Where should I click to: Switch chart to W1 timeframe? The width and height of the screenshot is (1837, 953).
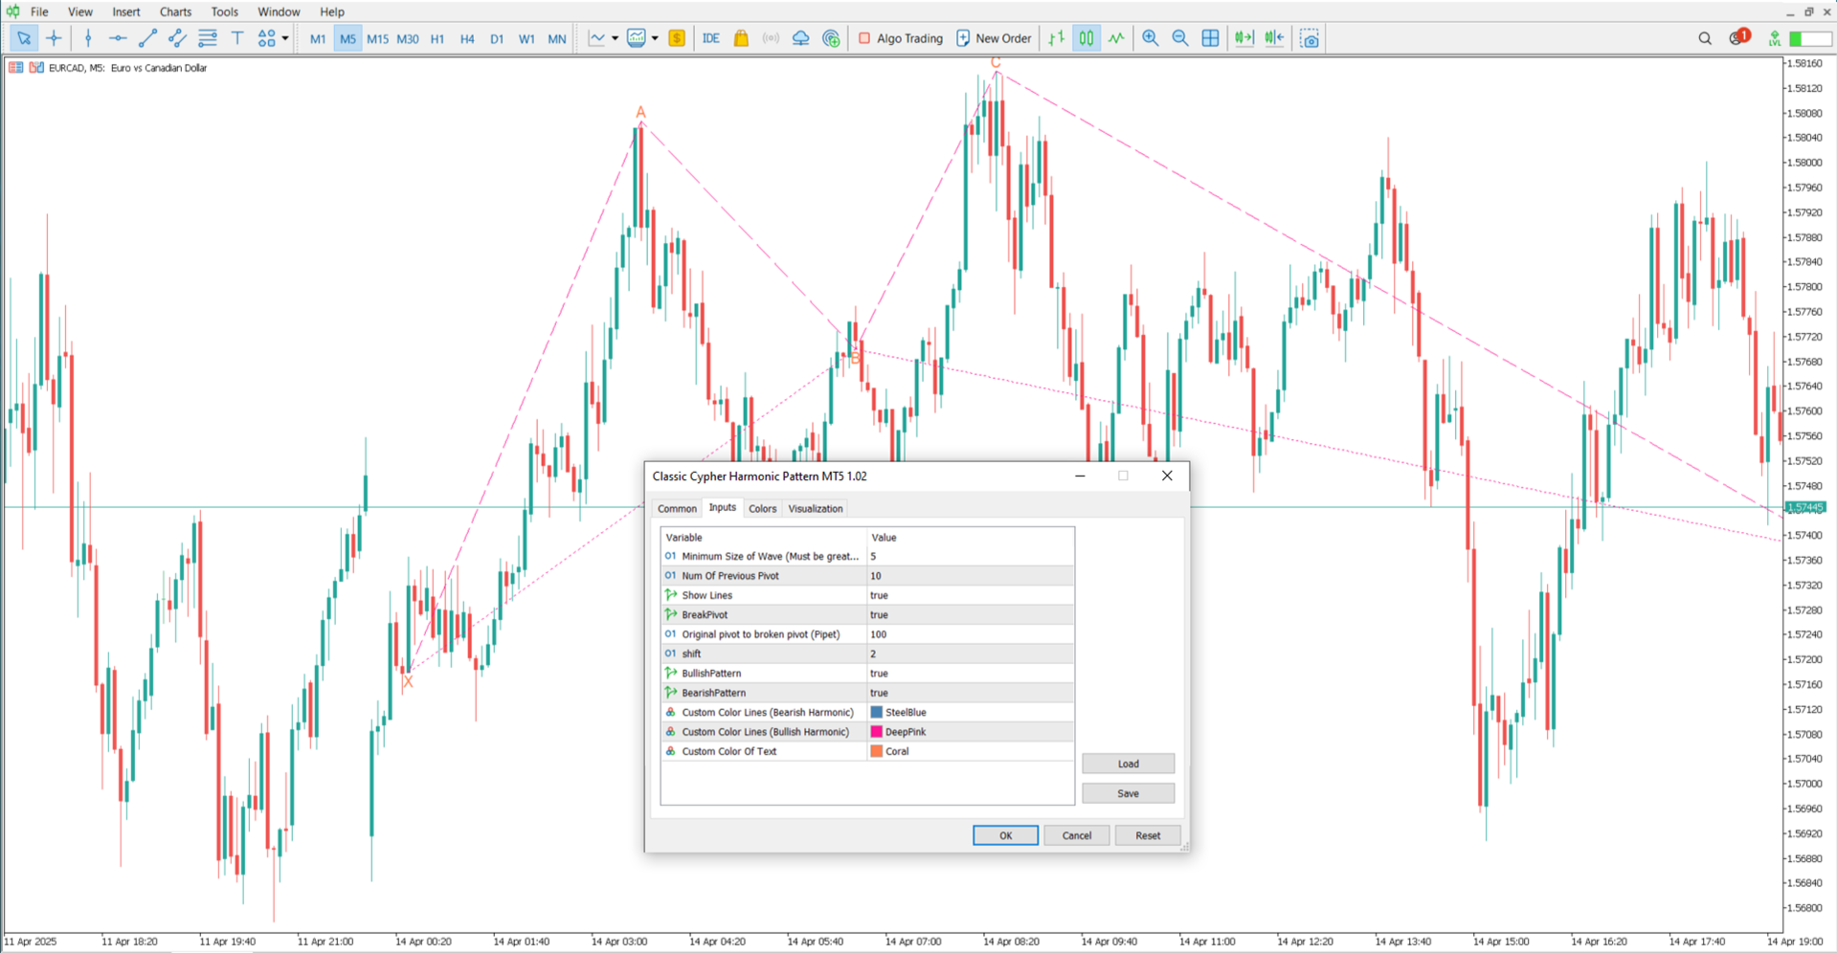point(526,39)
